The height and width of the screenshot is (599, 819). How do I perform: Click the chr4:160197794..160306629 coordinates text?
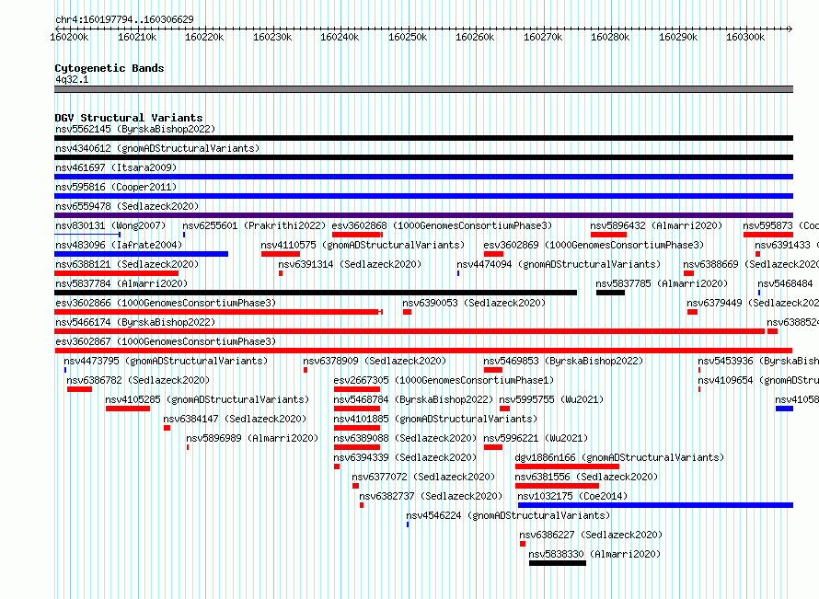124,19
